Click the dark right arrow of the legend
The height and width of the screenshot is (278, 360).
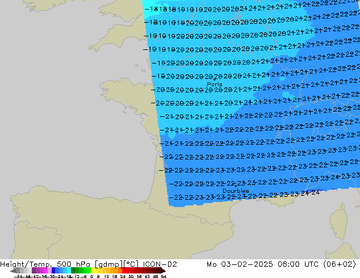164,271
